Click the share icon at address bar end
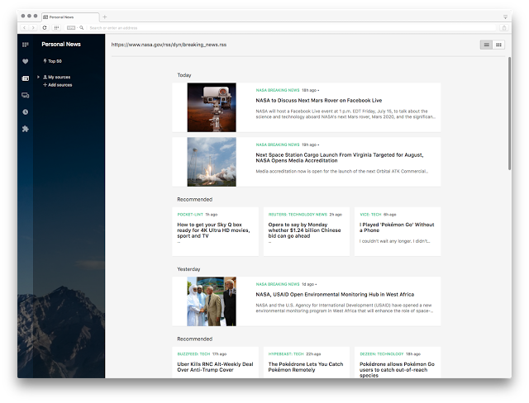Image resolution: width=529 pixels, height=403 pixels. pyautogui.click(x=504, y=28)
